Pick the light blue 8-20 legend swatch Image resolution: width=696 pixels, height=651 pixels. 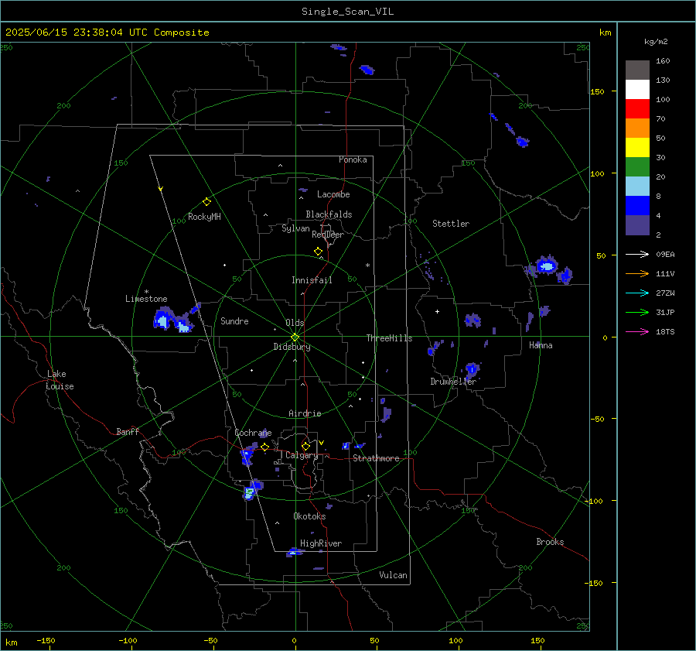click(637, 187)
